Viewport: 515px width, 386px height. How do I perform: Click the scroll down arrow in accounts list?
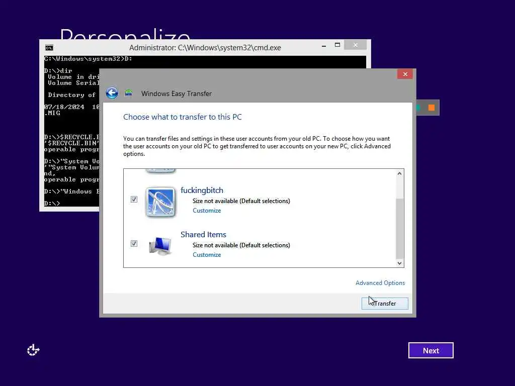pos(399,263)
